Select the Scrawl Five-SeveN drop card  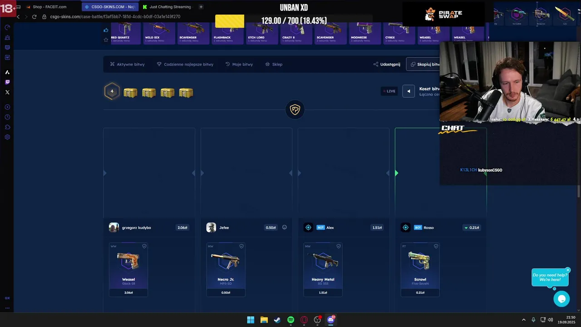click(420, 270)
